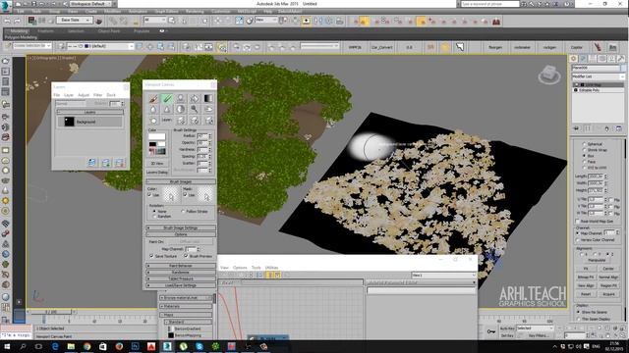The image size is (629, 353).
Task: Open the Utilities tab in command panel
Action: [x=621, y=59]
